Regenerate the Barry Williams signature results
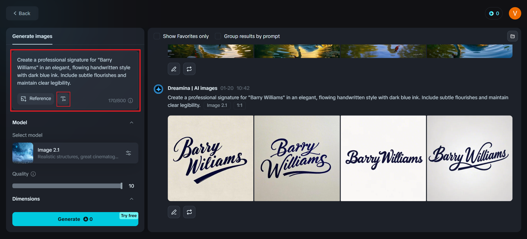527x239 pixels. pyautogui.click(x=189, y=212)
